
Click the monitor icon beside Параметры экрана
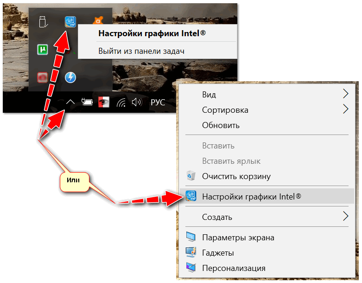(191, 237)
